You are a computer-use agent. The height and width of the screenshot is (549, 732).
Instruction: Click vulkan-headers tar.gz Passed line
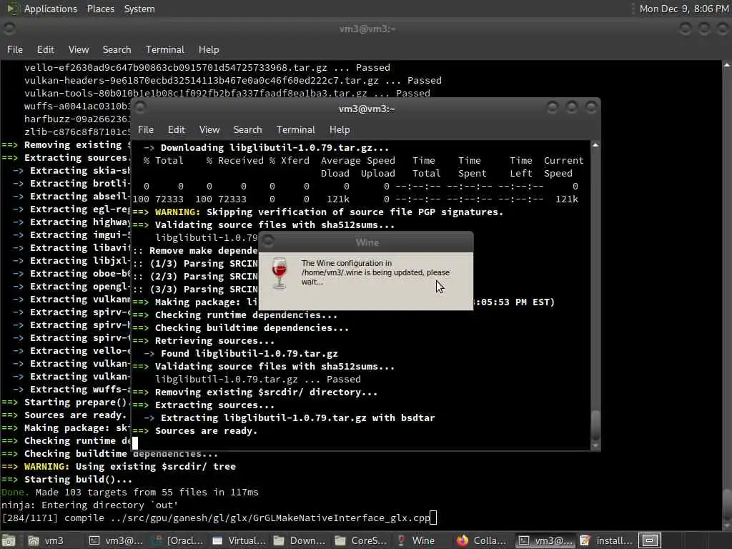[233, 80]
